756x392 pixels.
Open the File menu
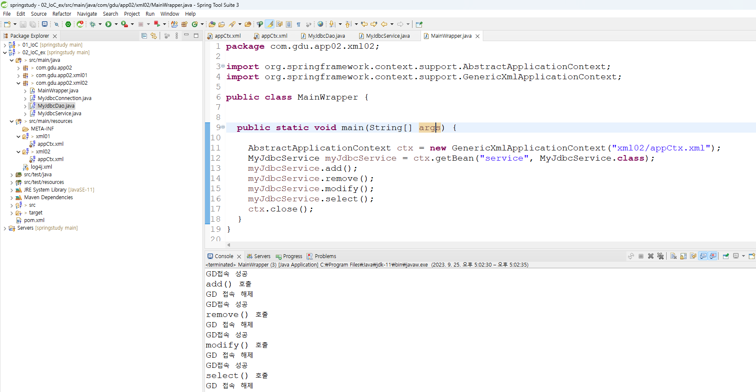point(7,14)
